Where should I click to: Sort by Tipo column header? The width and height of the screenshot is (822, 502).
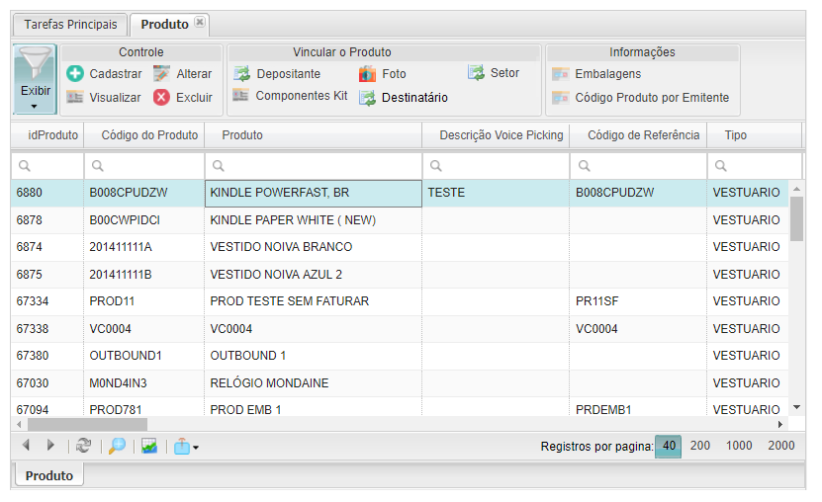click(755, 135)
